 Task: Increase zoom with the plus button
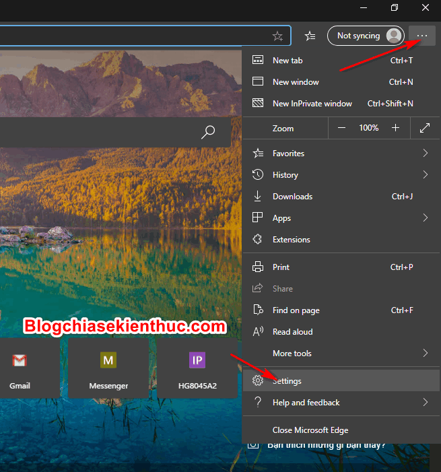tap(395, 128)
